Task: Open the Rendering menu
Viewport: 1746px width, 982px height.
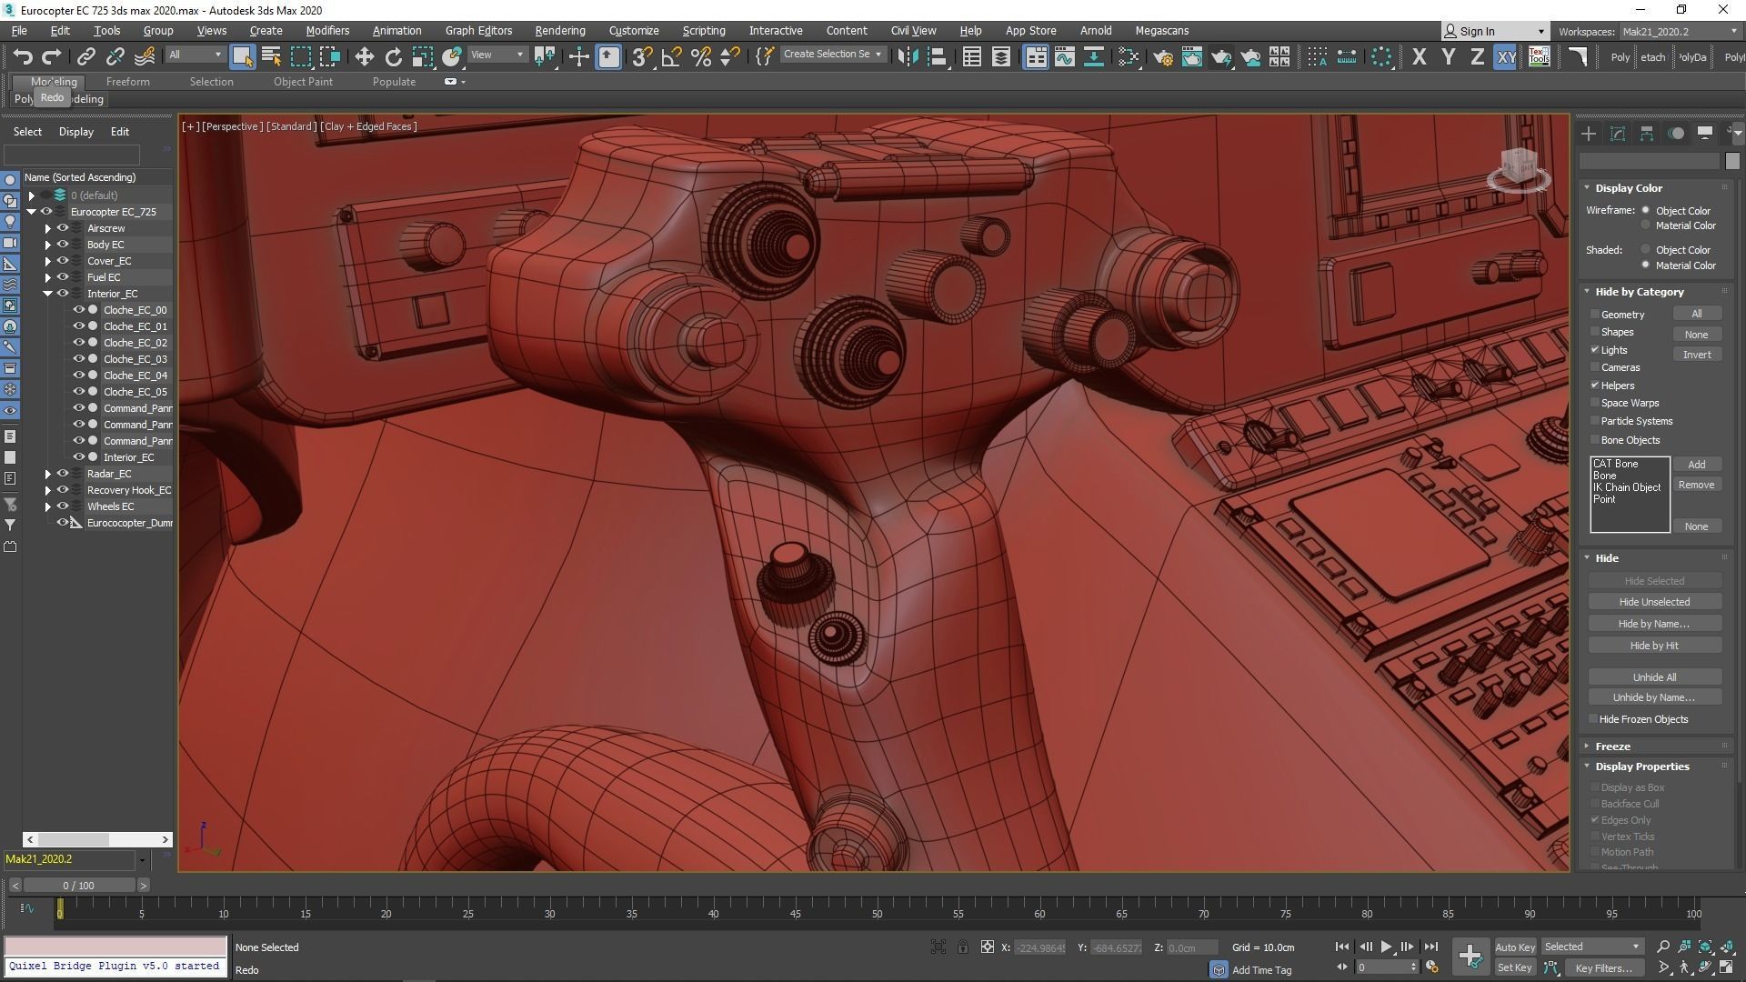Action: 559,30
